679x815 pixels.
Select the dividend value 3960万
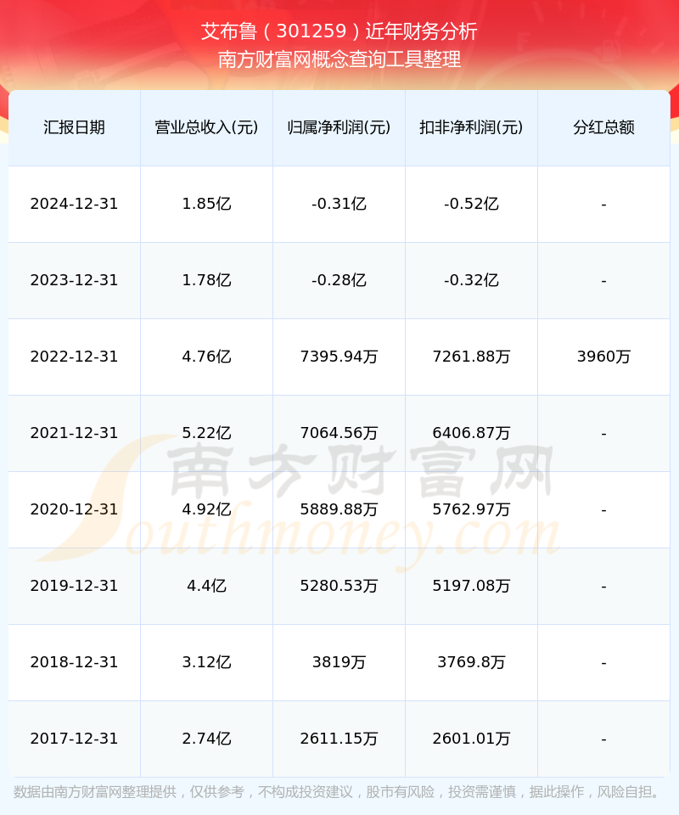[603, 357]
